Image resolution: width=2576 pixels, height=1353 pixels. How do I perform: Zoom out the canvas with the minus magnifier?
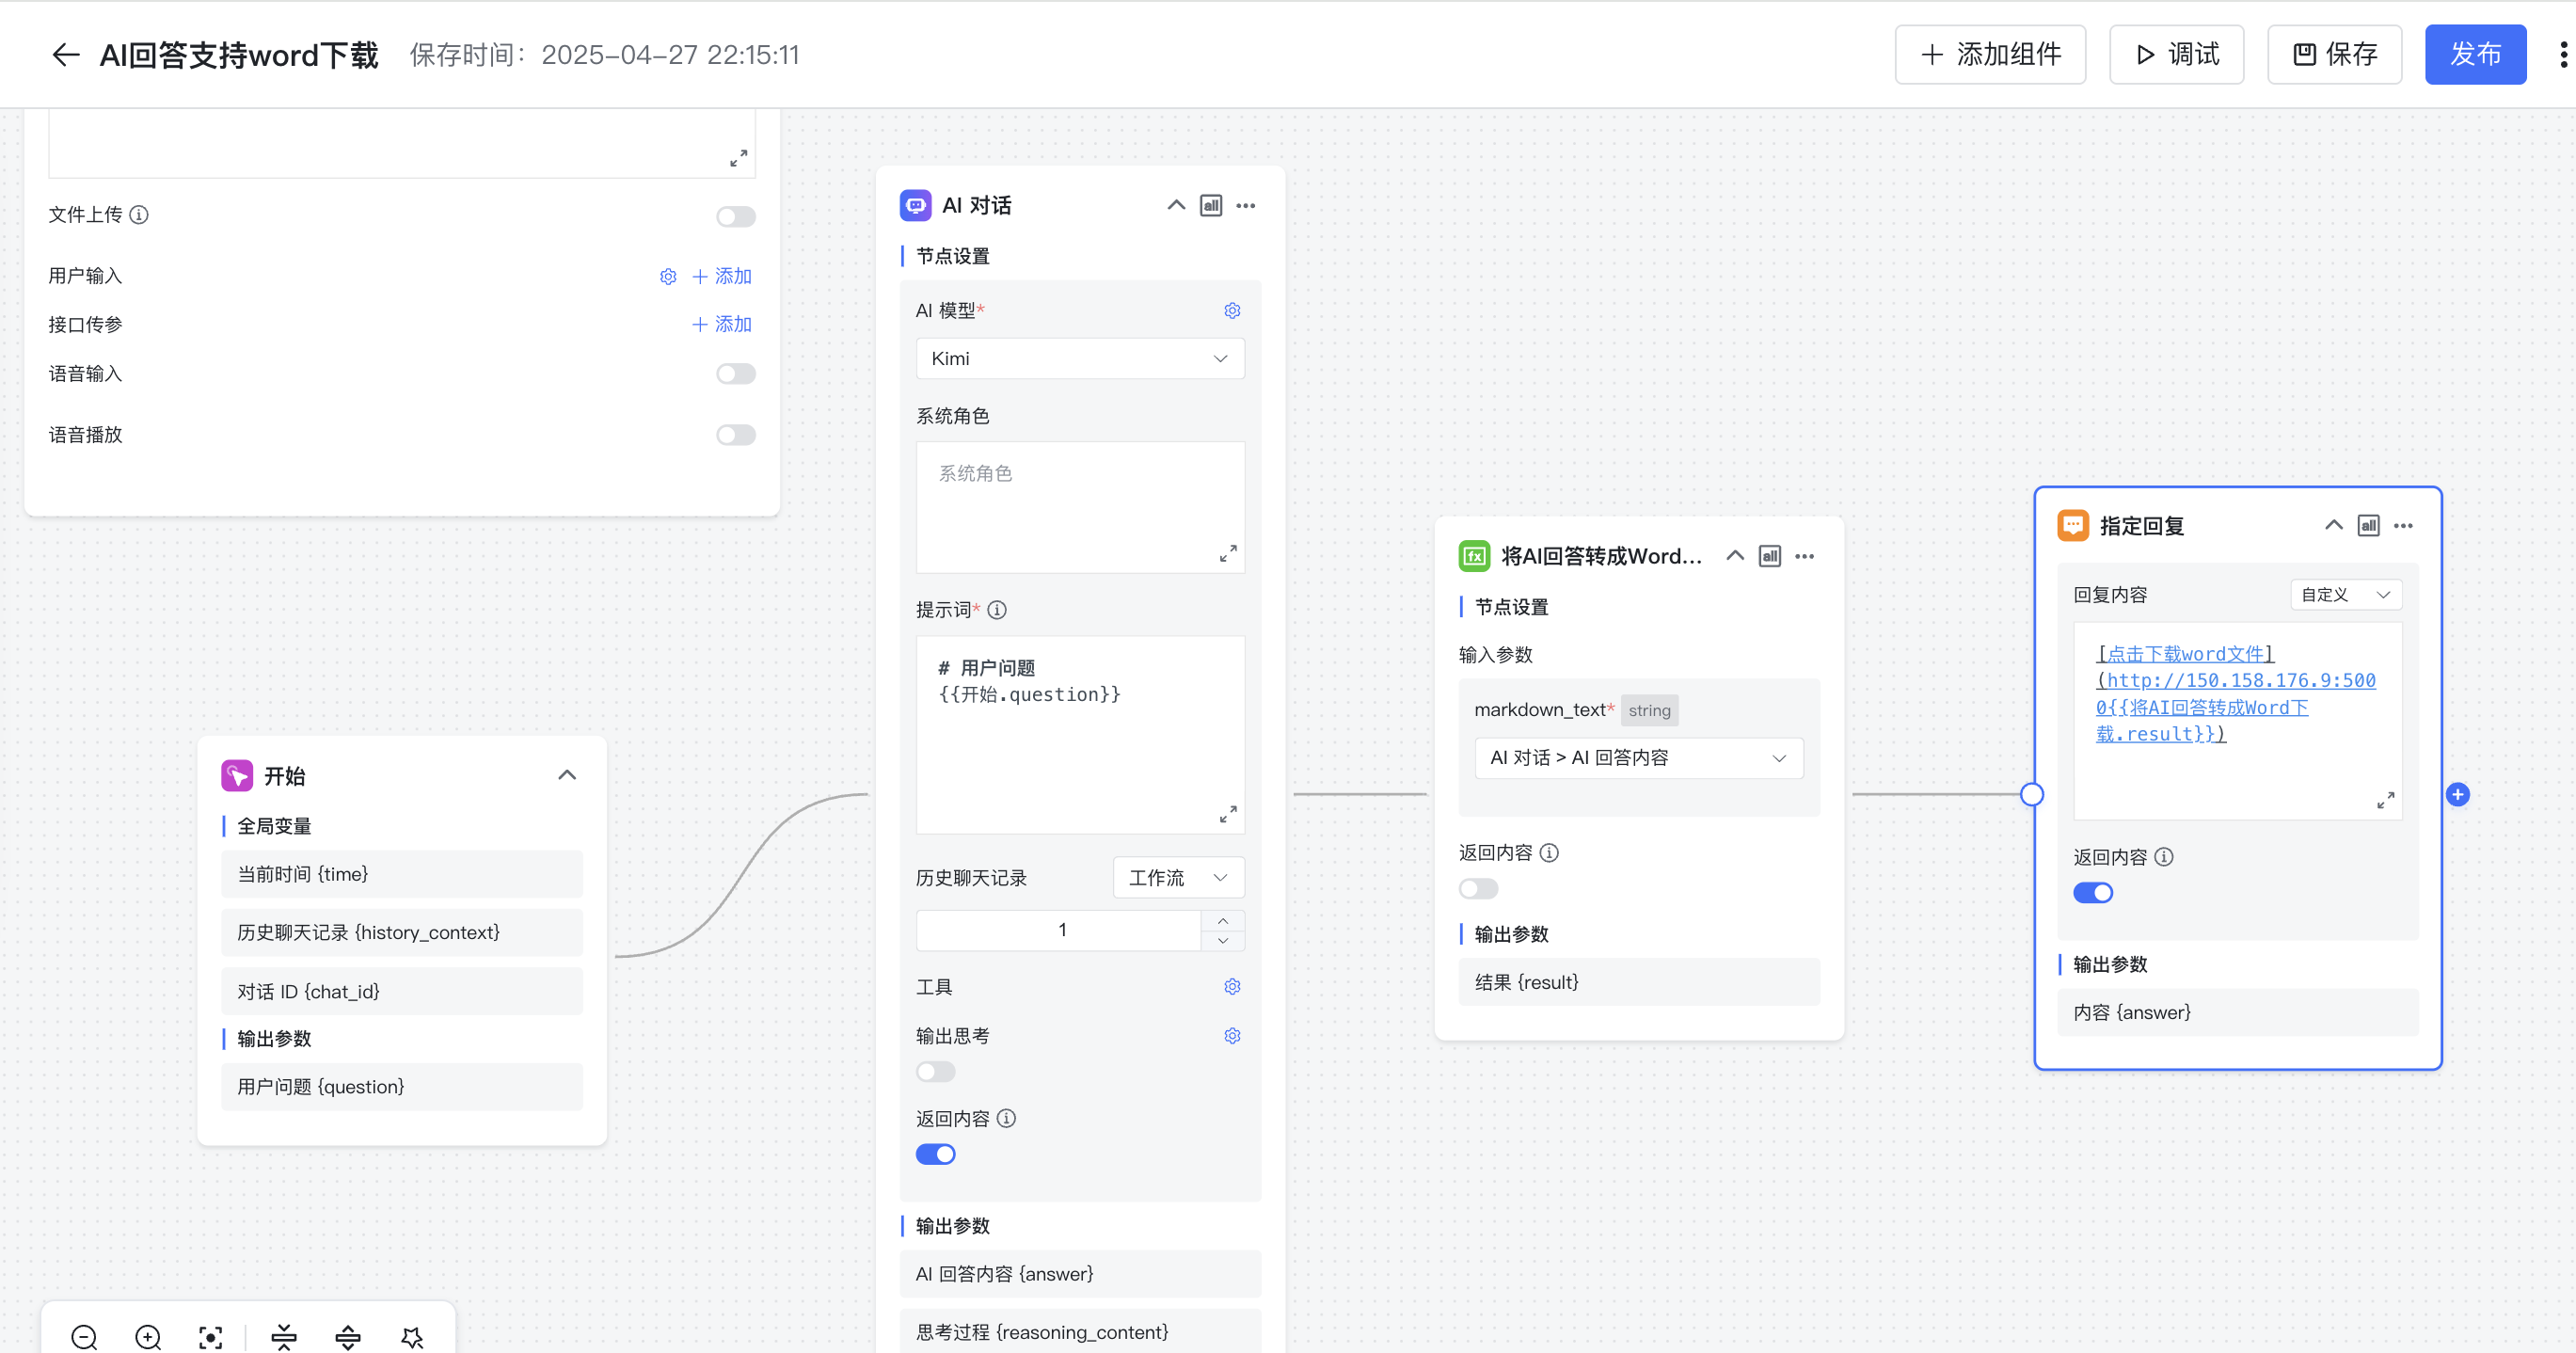84,1336
